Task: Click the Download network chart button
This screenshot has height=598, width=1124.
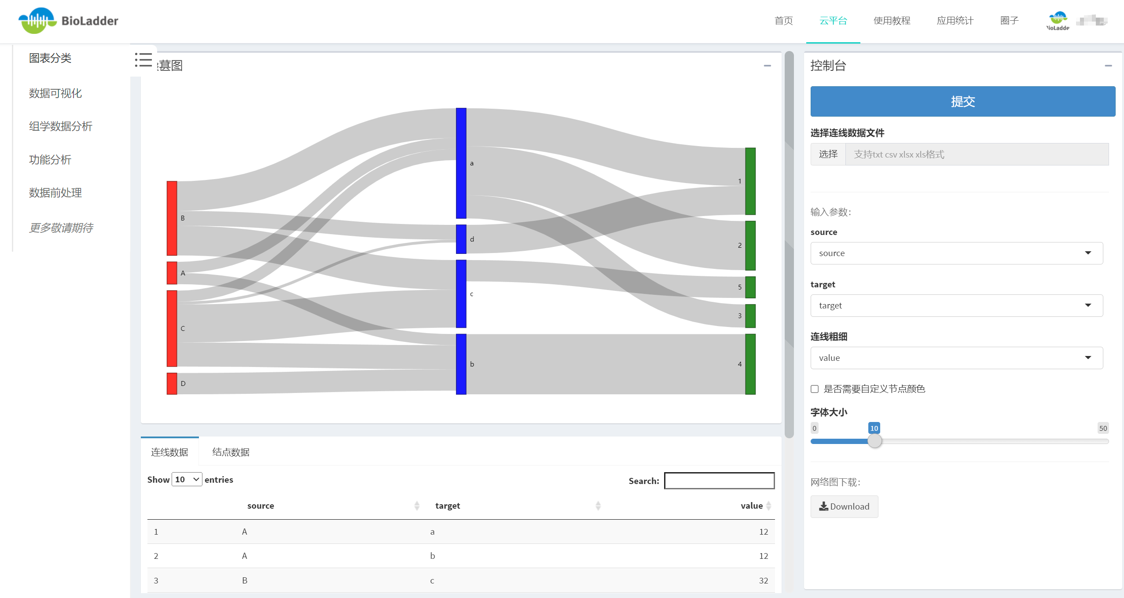Action: [844, 506]
